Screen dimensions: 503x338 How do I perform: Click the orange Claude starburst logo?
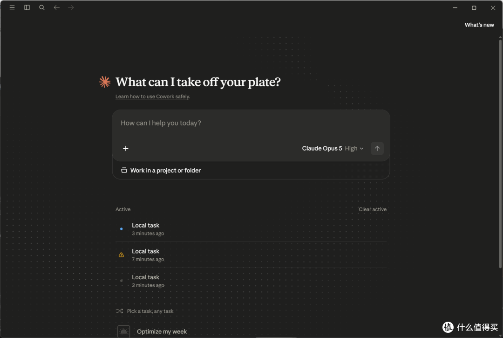point(105,82)
